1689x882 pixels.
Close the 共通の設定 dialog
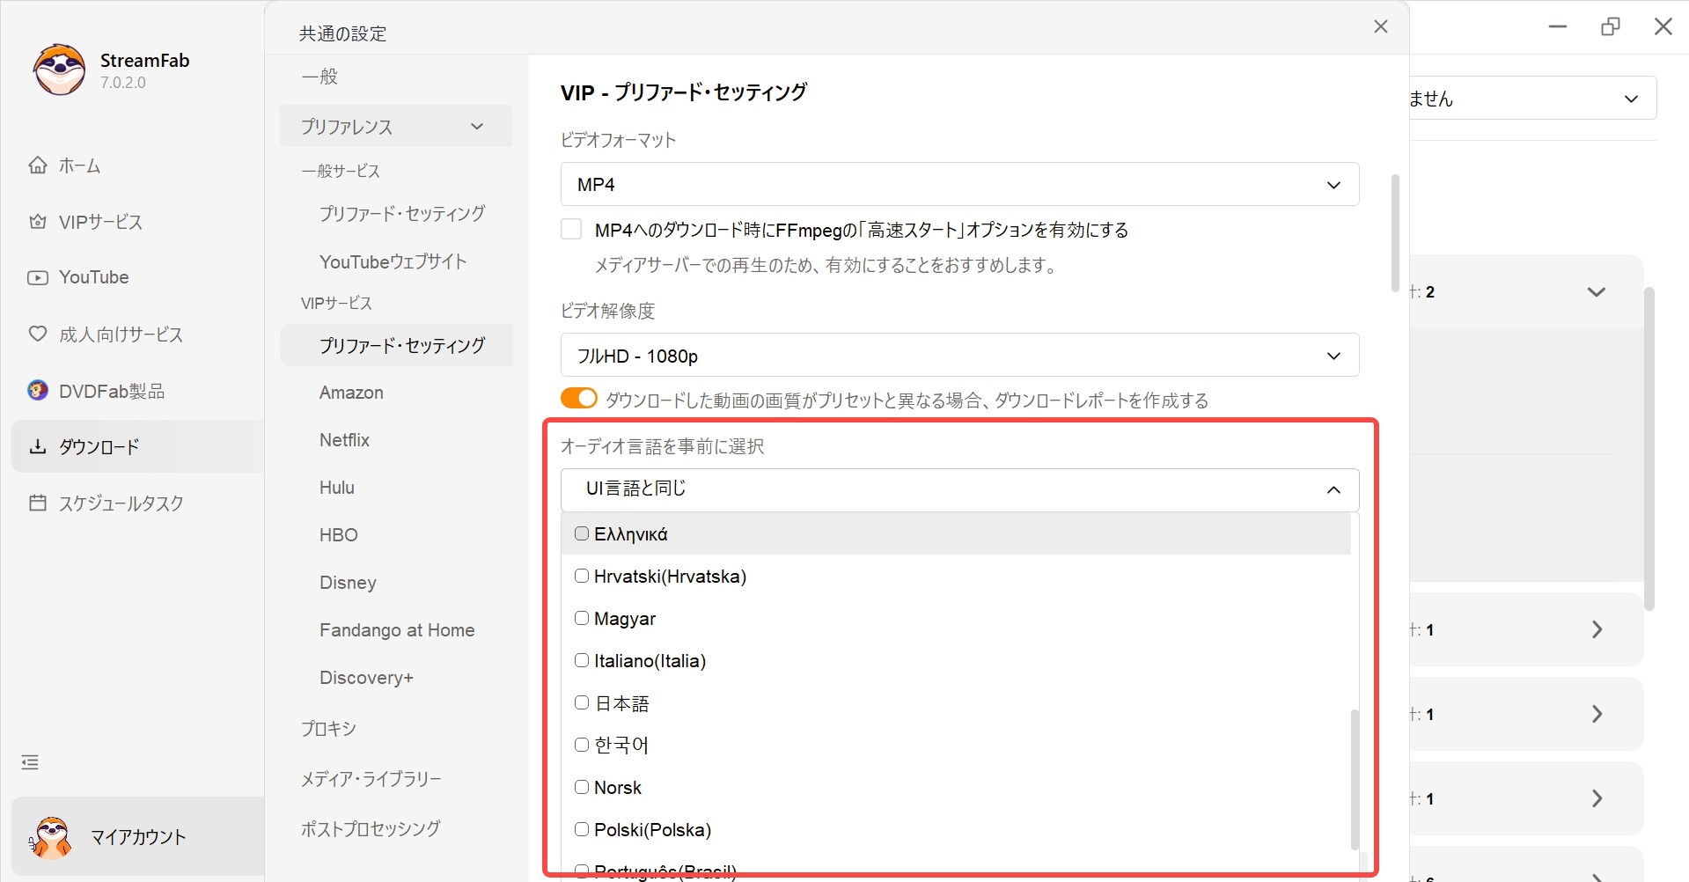click(1381, 26)
